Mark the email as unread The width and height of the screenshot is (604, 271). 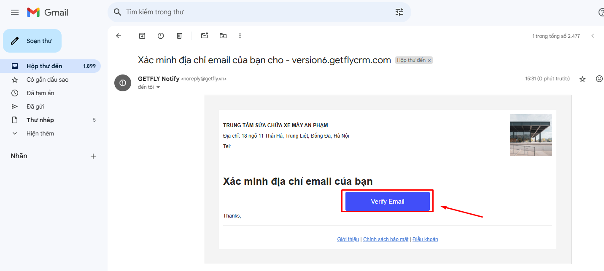(205, 36)
